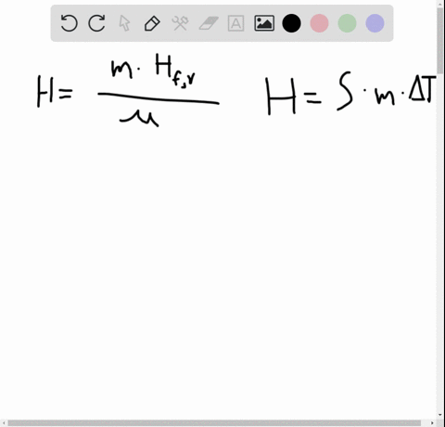Set pen color to green

[x=347, y=23]
